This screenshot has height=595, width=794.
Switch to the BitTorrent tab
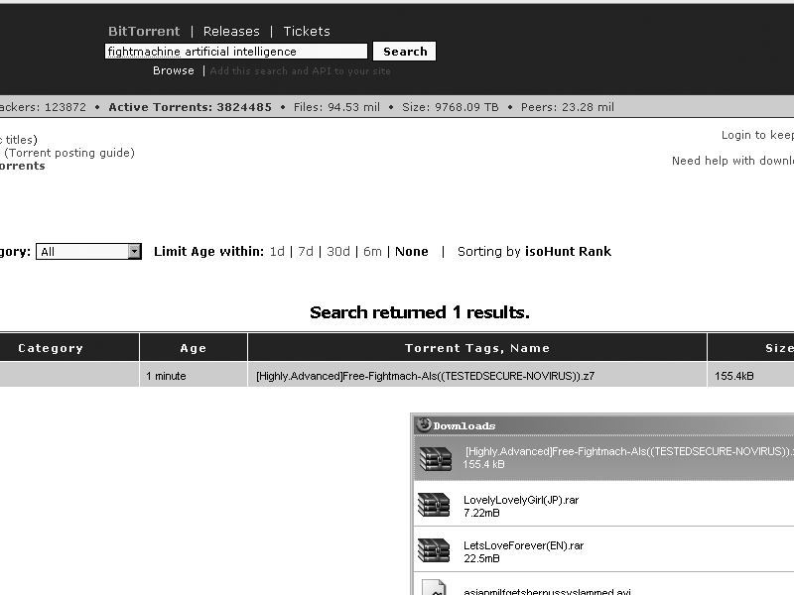point(144,32)
